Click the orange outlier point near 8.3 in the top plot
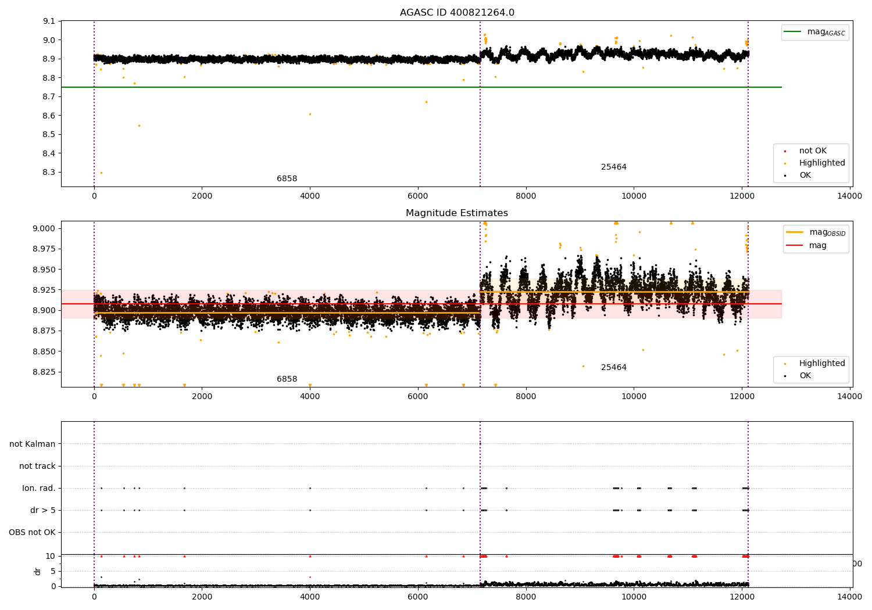The image size is (872, 610). (x=101, y=173)
